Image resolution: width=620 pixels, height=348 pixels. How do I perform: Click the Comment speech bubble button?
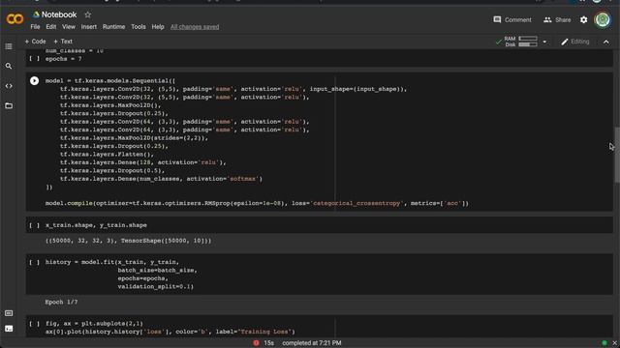(512, 19)
